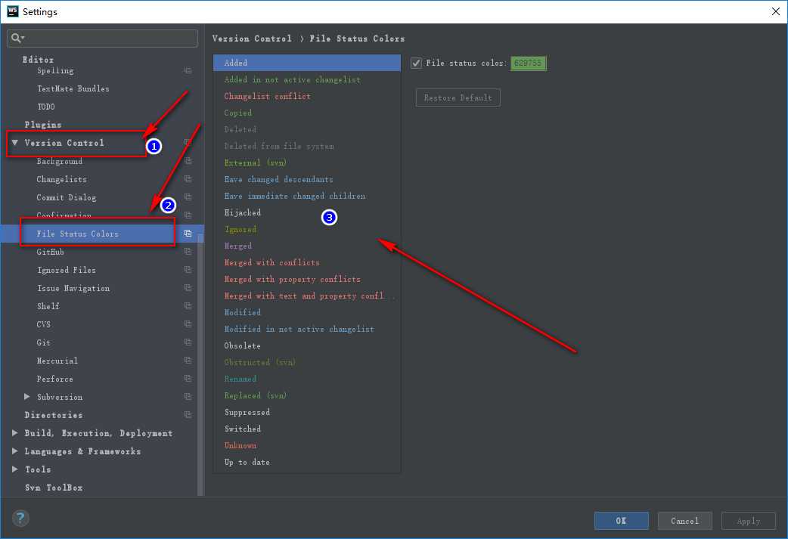Open the help question mark icon
The height and width of the screenshot is (539, 788).
coord(20,518)
